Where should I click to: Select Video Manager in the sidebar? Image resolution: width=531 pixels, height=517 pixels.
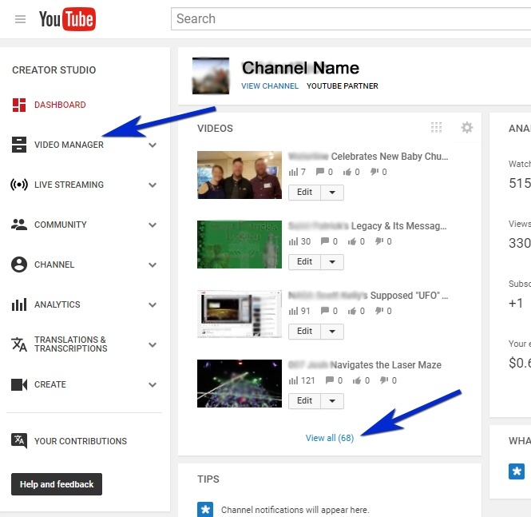pyautogui.click(x=69, y=145)
